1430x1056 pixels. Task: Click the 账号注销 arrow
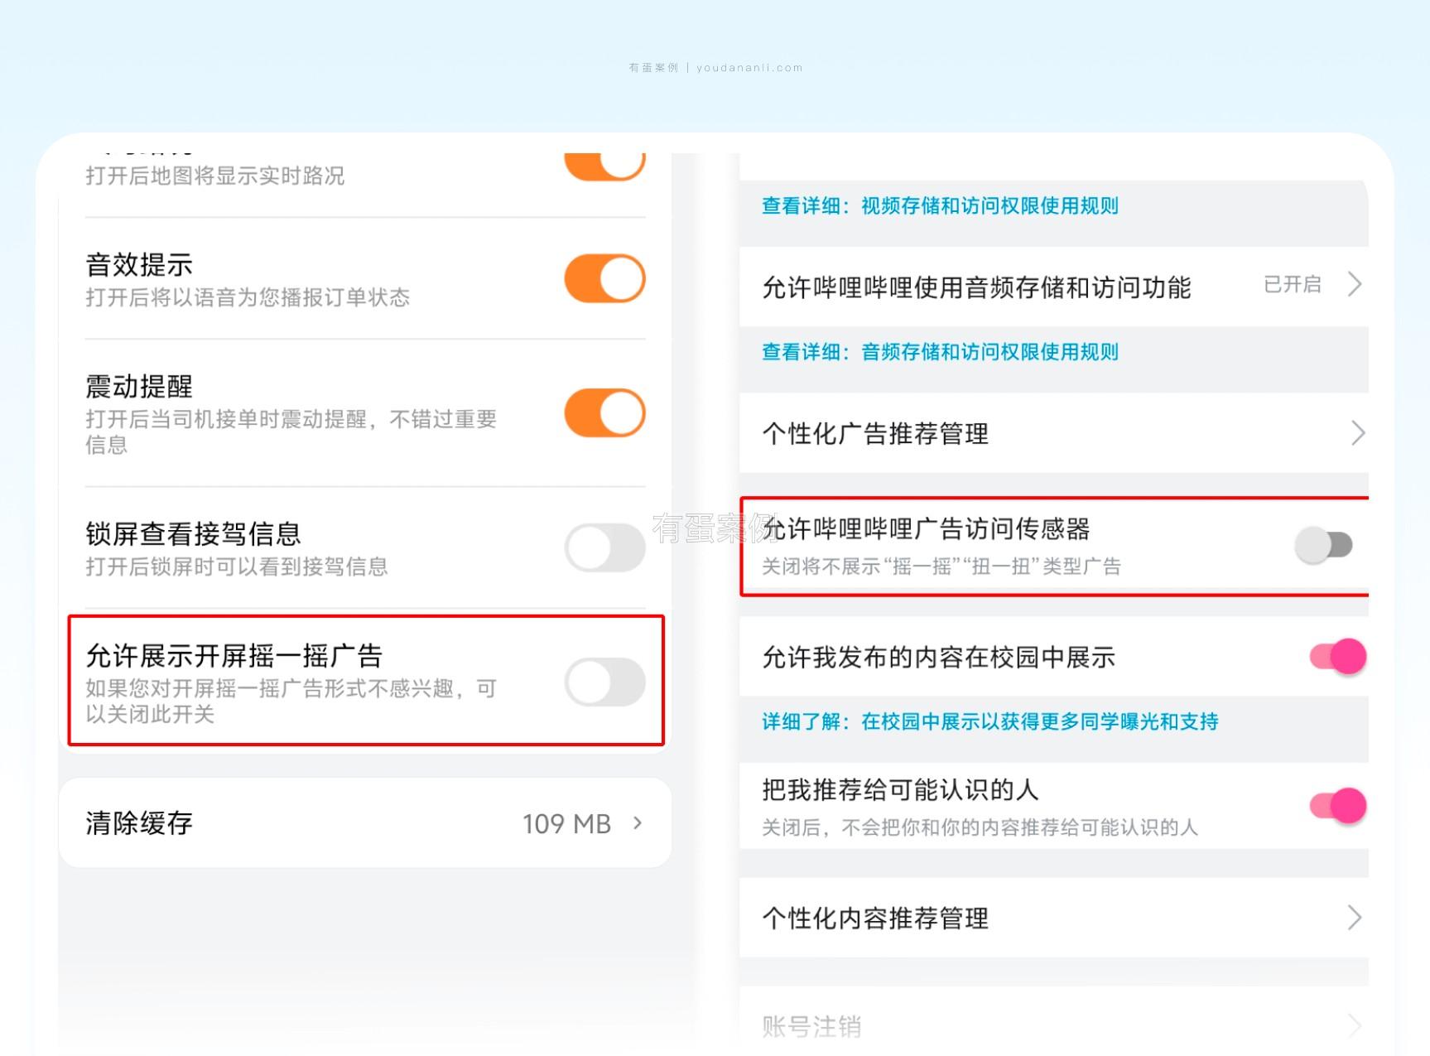pos(1355,1025)
